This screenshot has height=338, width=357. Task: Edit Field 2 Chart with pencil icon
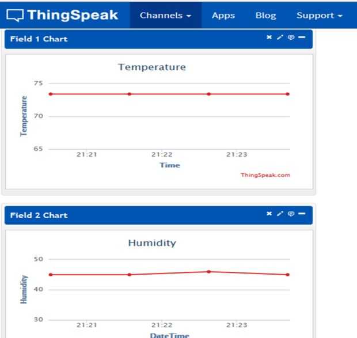pos(280,214)
